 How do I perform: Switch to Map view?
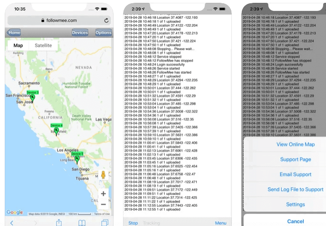pos(18,45)
